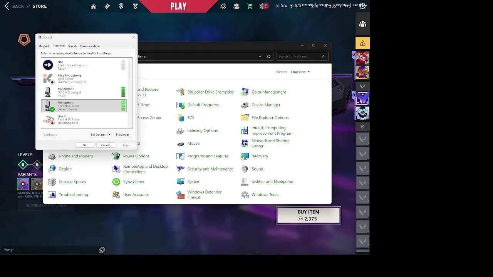Select the Line In Realtek device
493x277 pixels.
[x=84, y=120]
